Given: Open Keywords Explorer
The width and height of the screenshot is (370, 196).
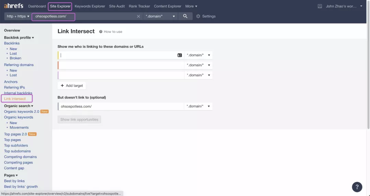Looking at the screenshot, I should [x=90, y=6].
